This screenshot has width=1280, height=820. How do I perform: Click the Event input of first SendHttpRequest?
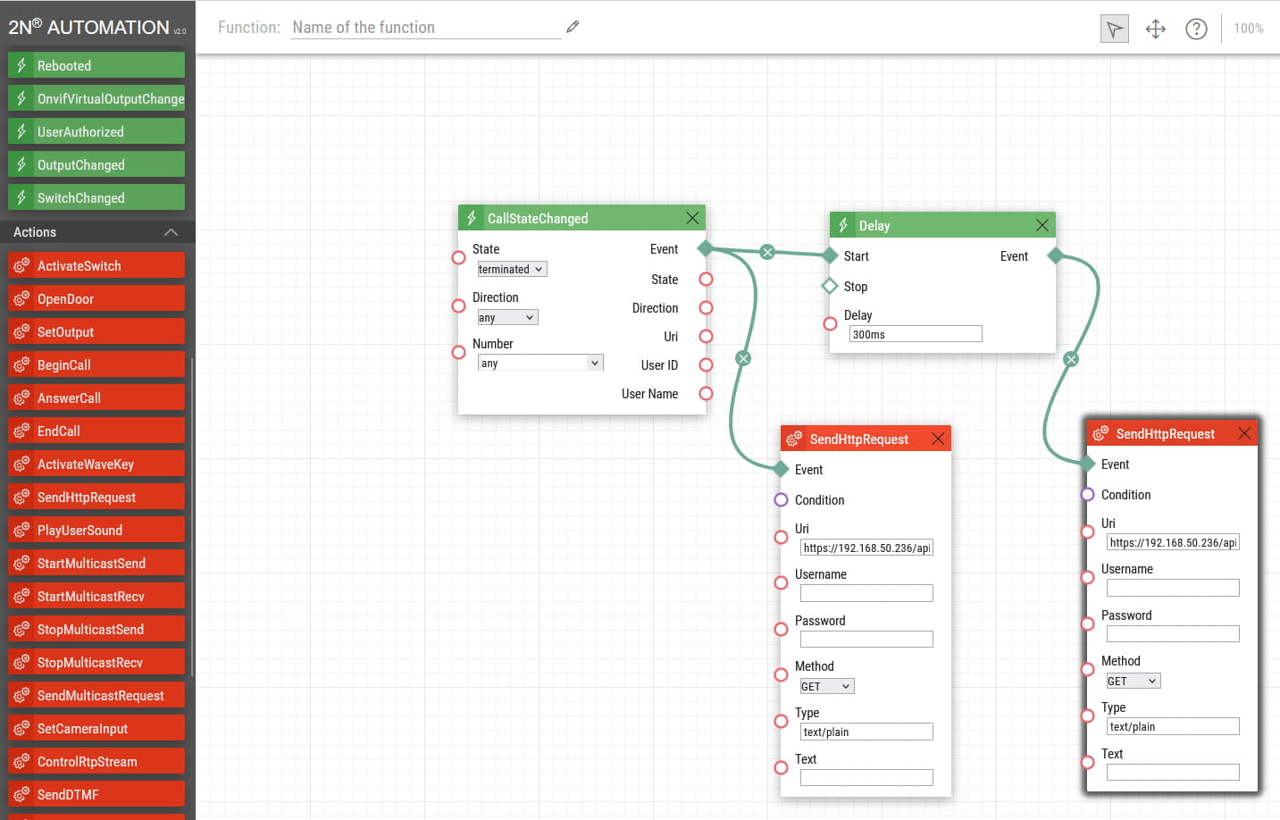(x=781, y=469)
